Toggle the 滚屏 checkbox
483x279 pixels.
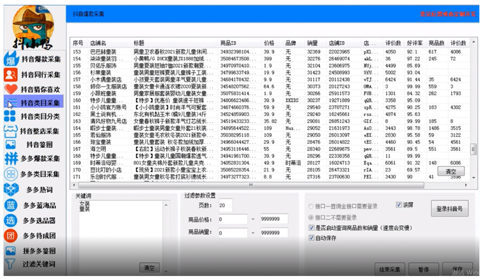400,204
